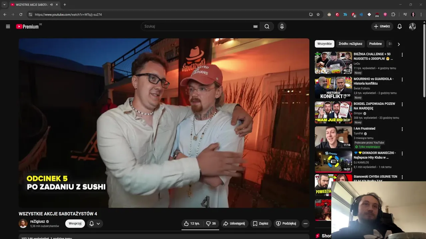This screenshot has width=426, height=239.
Task: Open the TomFM channel name
Action: (x=358, y=134)
